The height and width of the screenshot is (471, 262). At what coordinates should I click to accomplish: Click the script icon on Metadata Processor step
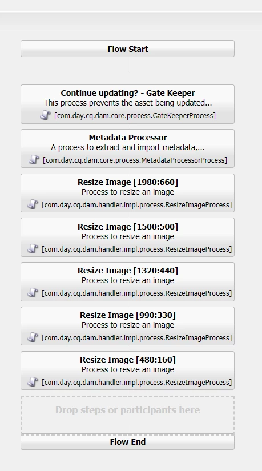(x=34, y=160)
